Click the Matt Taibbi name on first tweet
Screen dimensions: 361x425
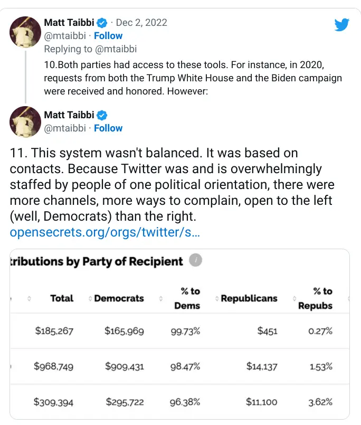click(69, 23)
